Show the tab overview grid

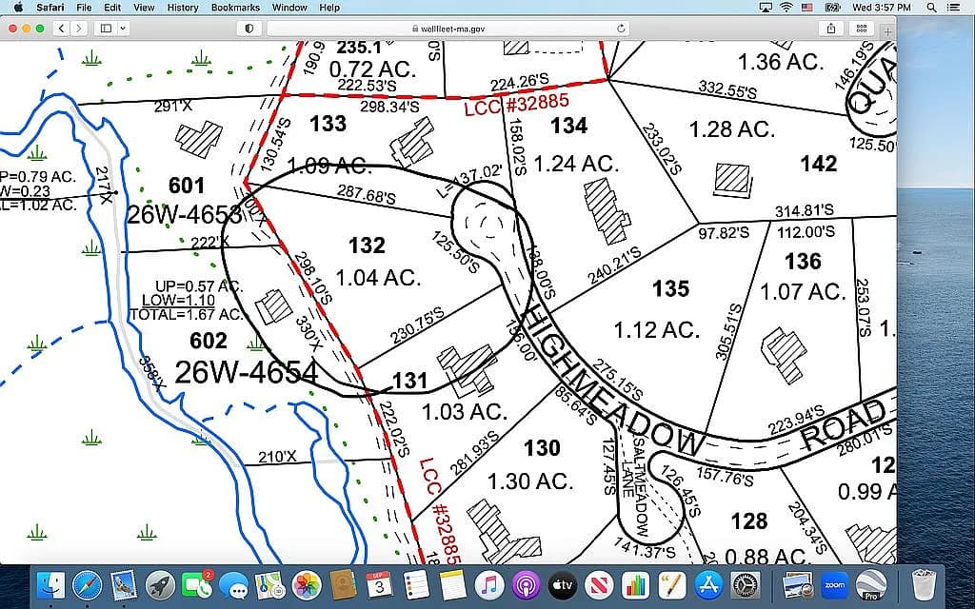(861, 29)
